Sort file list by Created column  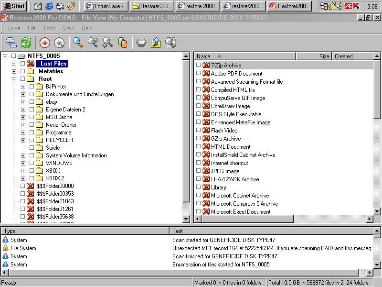tap(352, 56)
